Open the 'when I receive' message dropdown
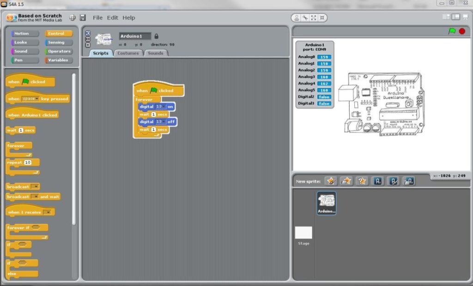 (x=47, y=212)
